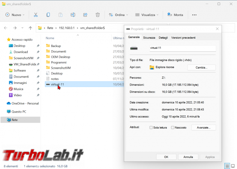Close the Proprietà virtual-11 dialog
The height and width of the screenshot is (169, 237).
pyautogui.click(x=217, y=29)
